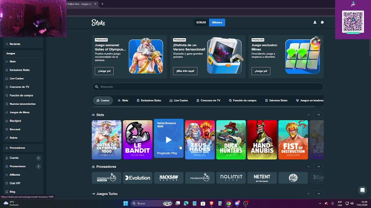Image resolution: width=371 pixels, height=208 pixels.
Task: Select the Concurso de TV category tab
Action: (208, 101)
